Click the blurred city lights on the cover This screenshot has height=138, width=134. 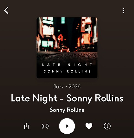coord(67,34)
